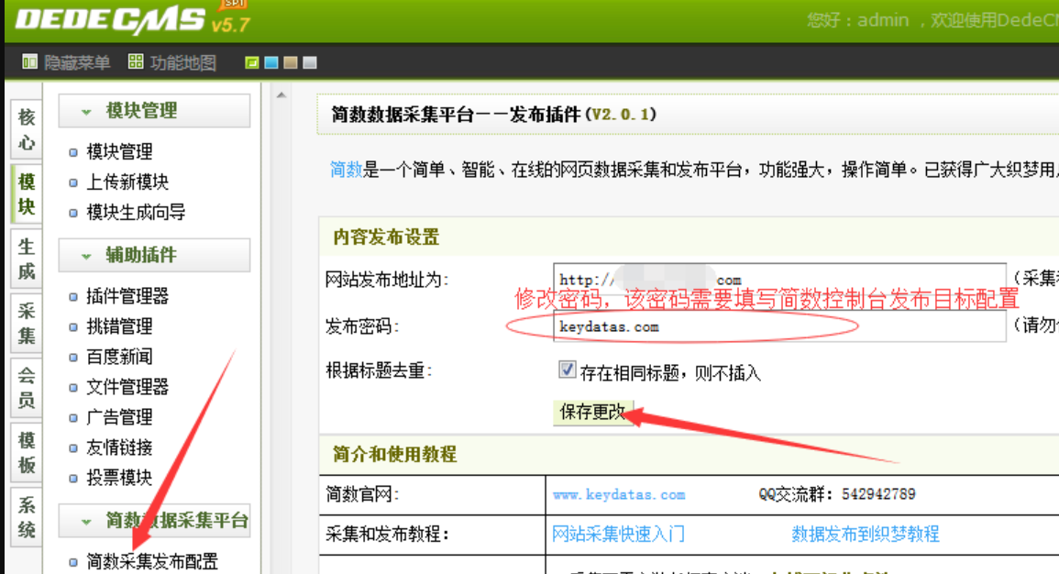Collapse the 模块管理 menu group header
Image resolution: width=1059 pixels, height=574 pixels.
click(154, 111)
